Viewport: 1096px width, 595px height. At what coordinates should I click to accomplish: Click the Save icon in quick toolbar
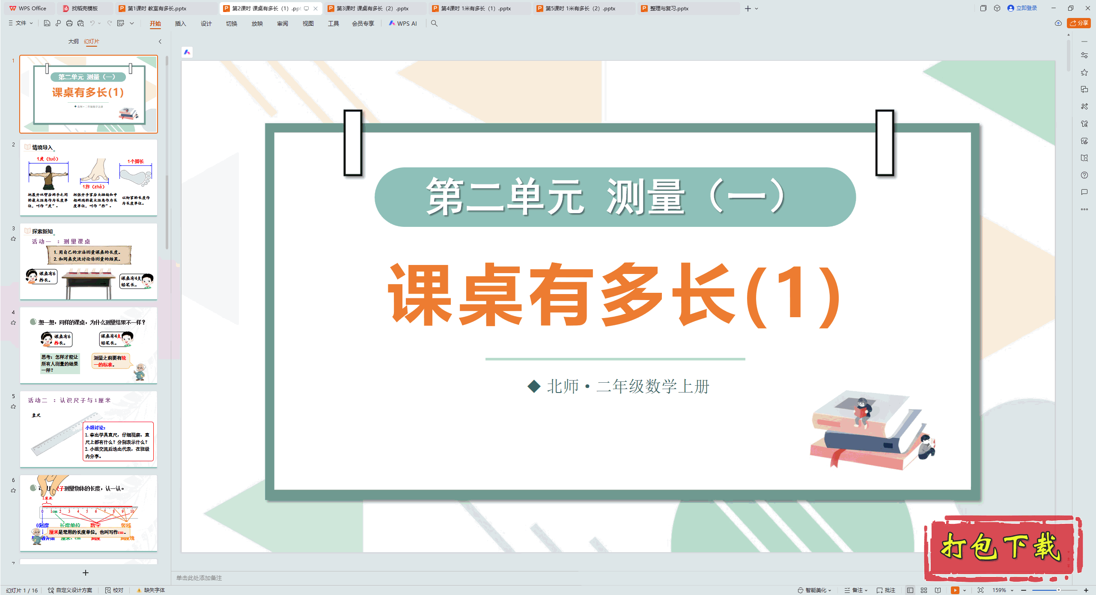coord(47,23)
